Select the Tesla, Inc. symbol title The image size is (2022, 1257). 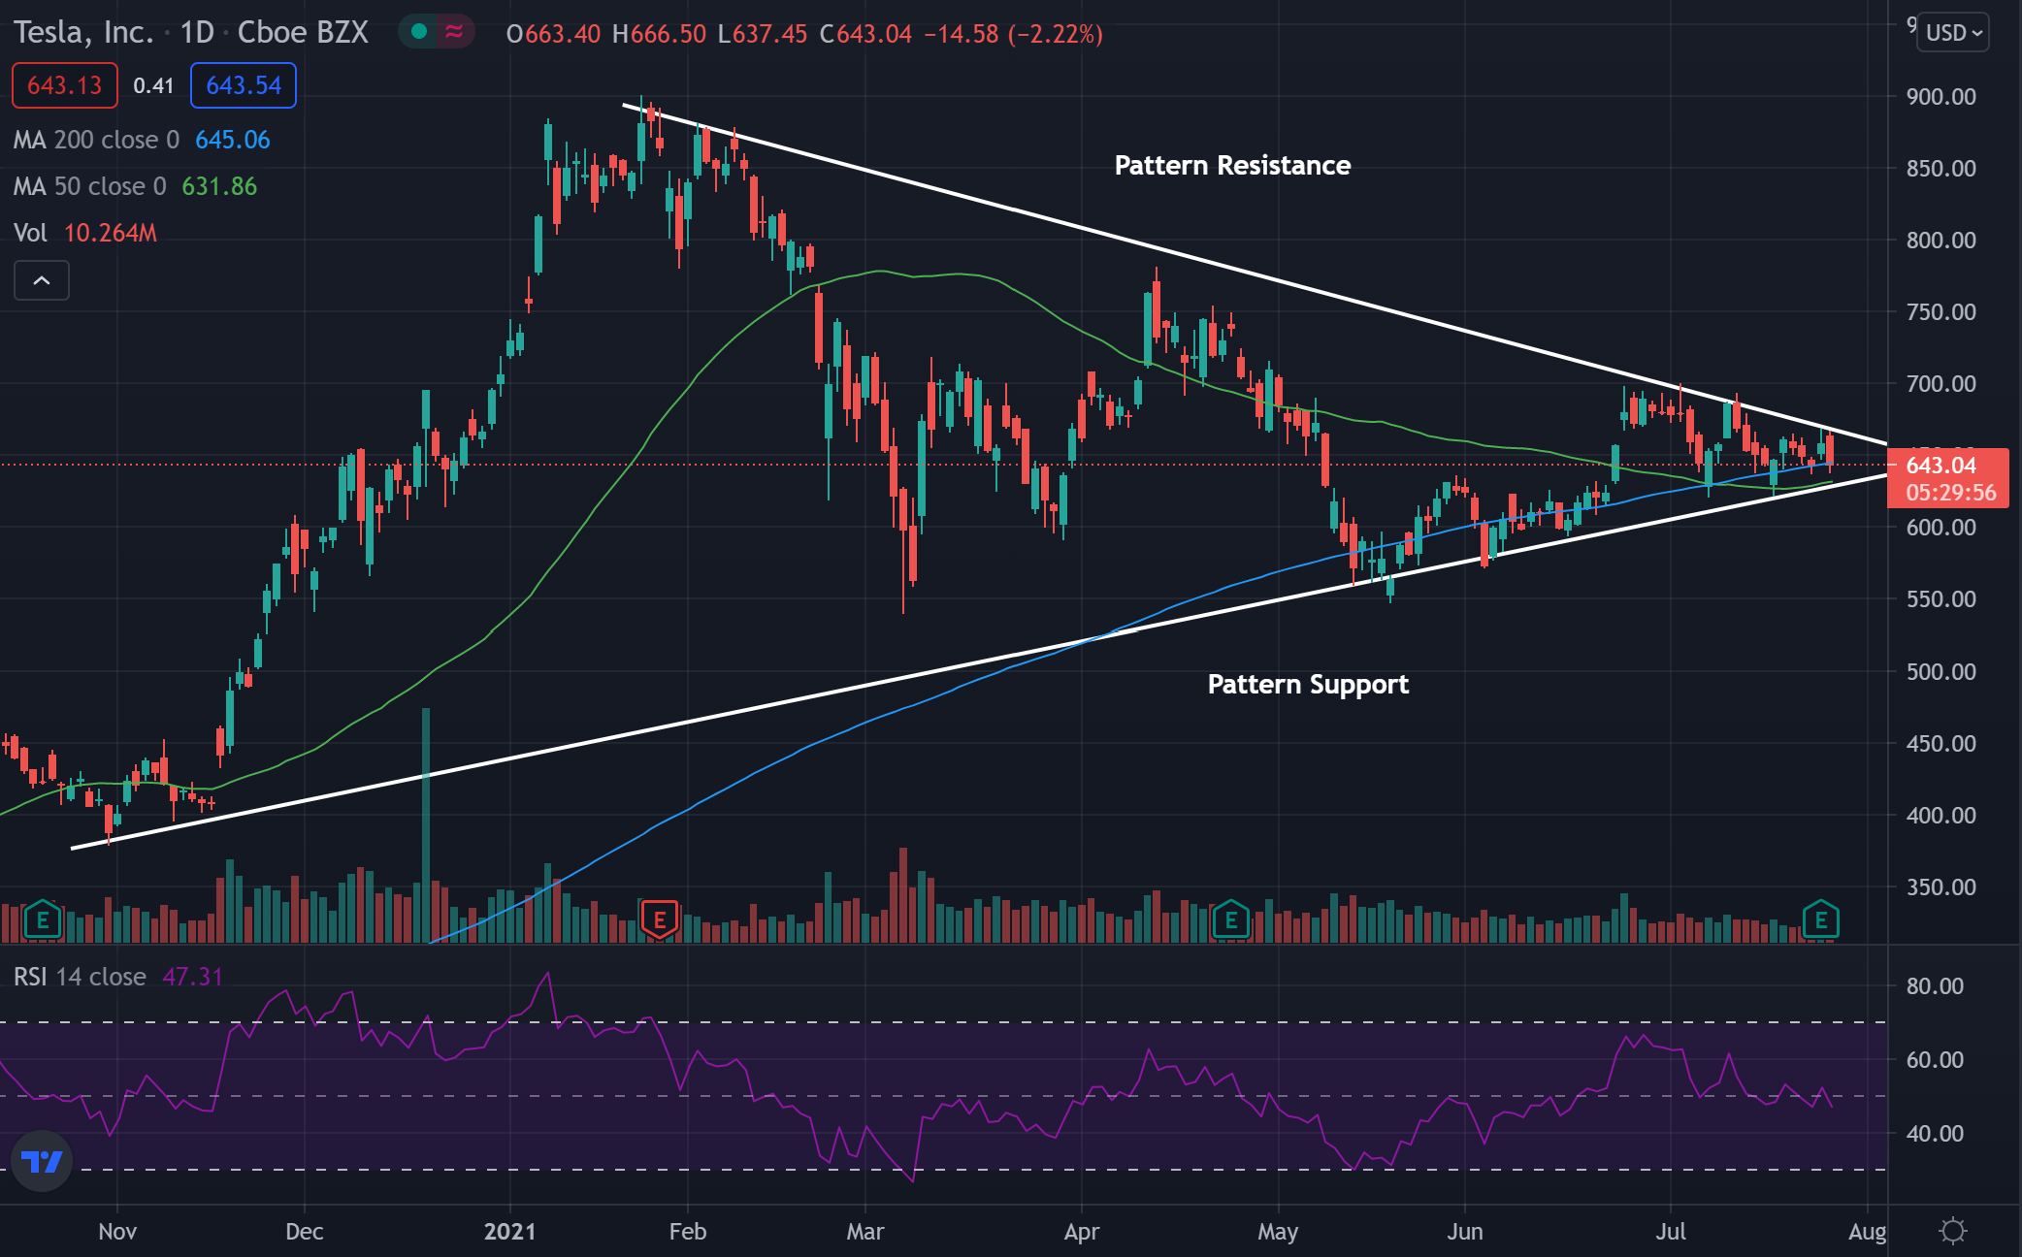click(83, 33)
